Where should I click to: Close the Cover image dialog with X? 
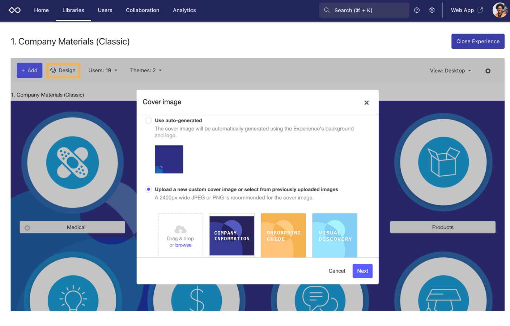tap(366, 103)
